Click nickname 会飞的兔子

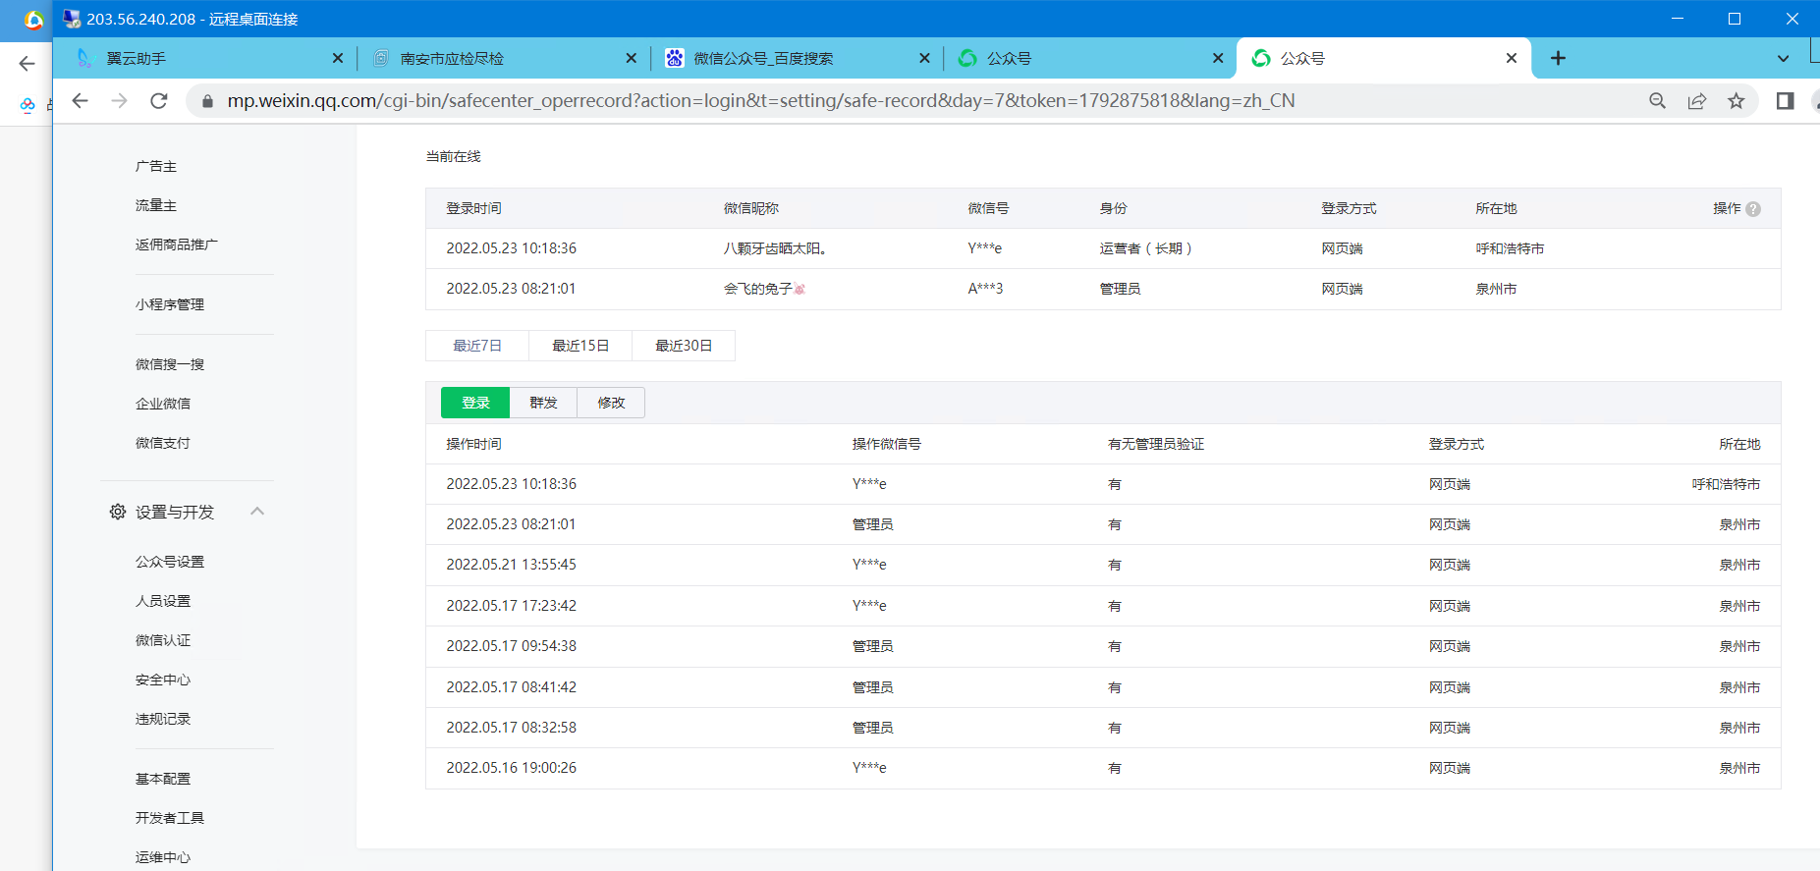click(764, 289)
